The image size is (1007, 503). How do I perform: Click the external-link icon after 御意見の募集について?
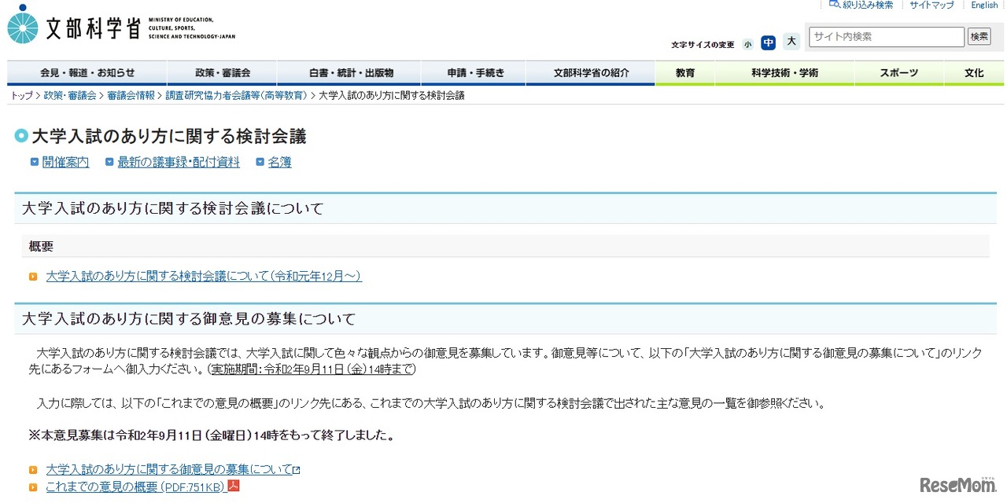295,468
